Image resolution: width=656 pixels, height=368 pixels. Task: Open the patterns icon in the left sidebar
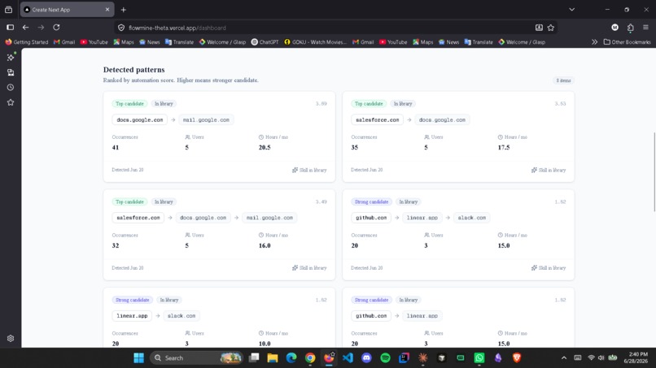(11, 72)
